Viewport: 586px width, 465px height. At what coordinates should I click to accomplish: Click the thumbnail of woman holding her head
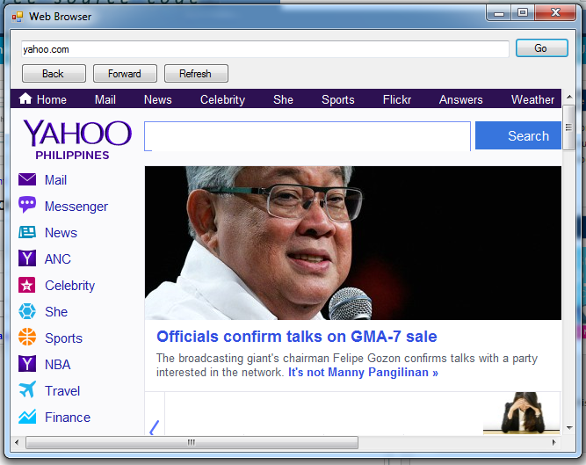coord(522,413)
